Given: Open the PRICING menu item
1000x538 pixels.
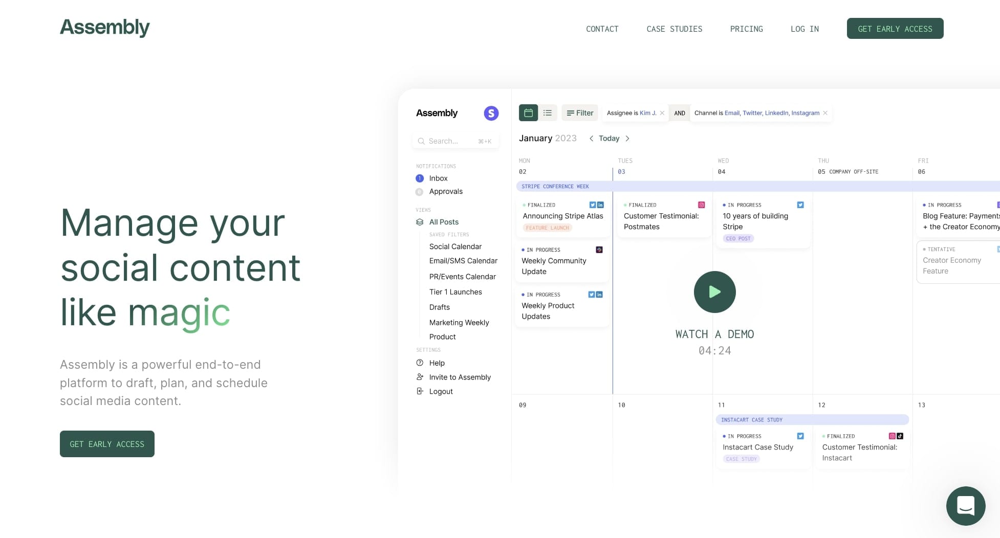Looking at the screenshot, I should coord(746,29).
